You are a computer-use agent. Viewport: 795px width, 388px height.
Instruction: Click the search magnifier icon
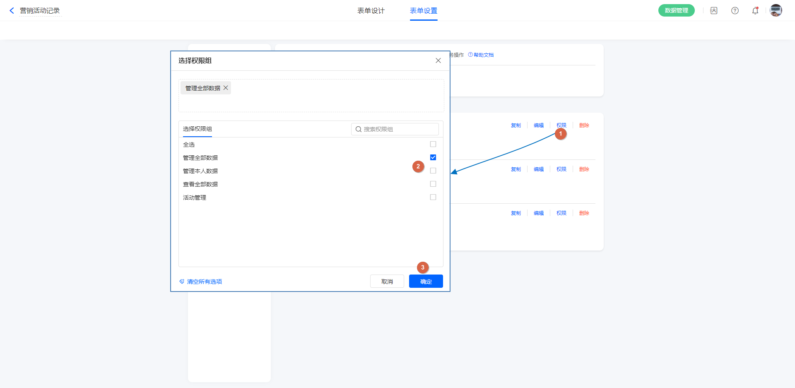(x=359, y=129)
